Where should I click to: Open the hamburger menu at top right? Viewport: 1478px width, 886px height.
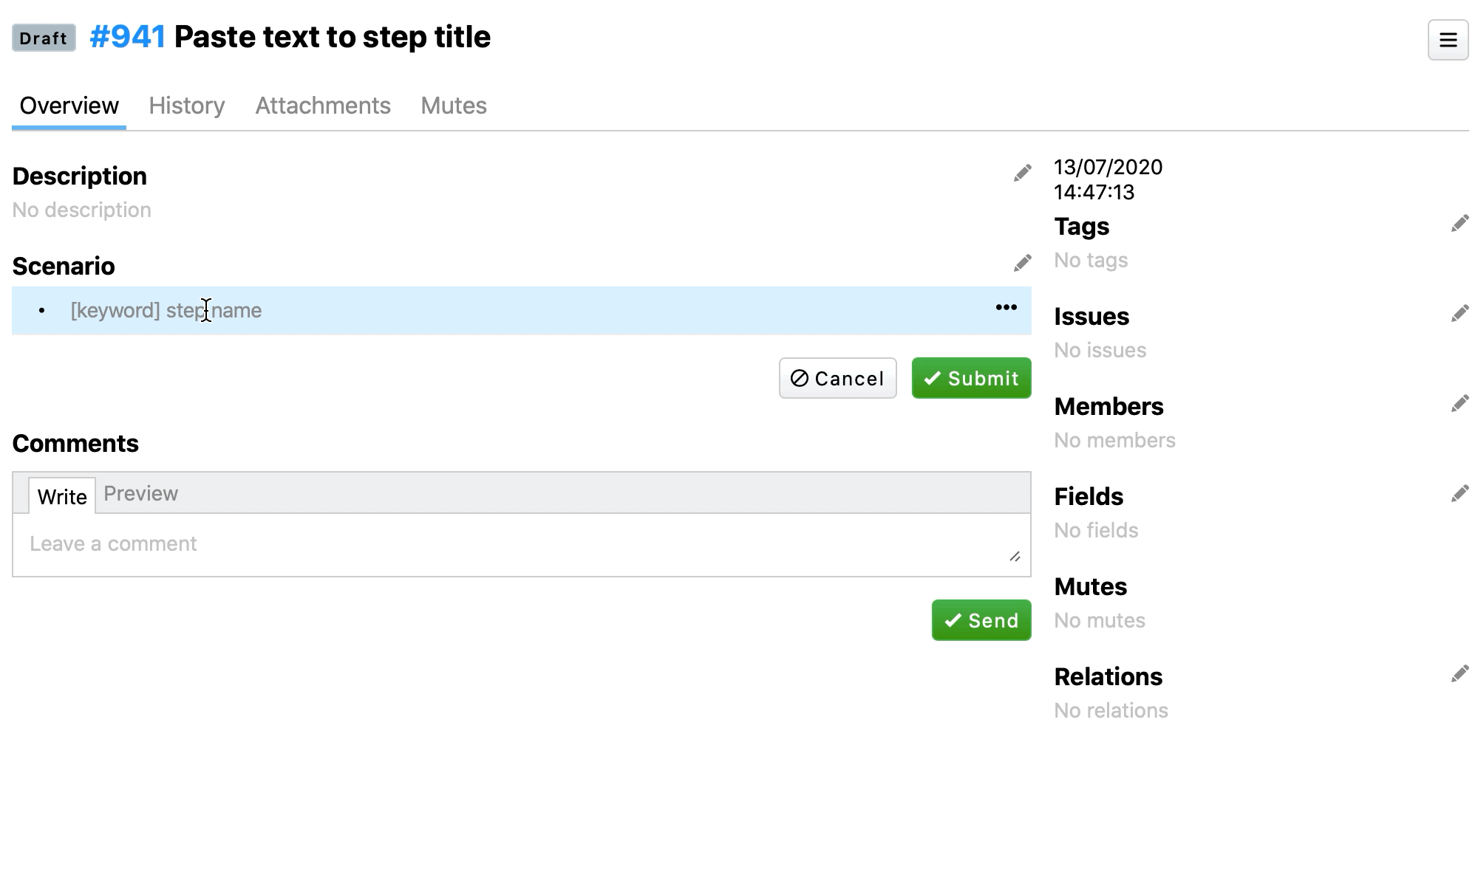(1448, 40)
